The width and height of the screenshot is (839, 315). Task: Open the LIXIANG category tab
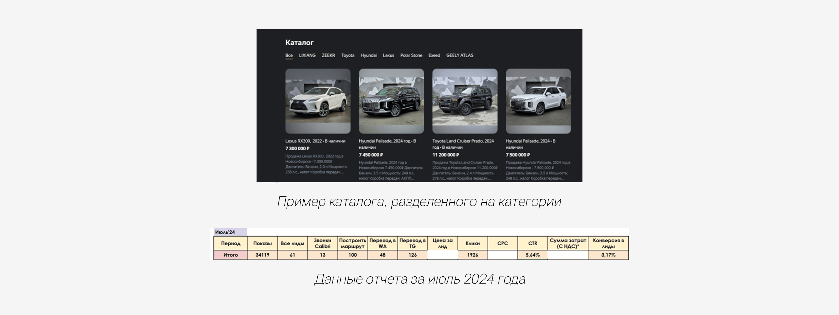click(307, 55)
